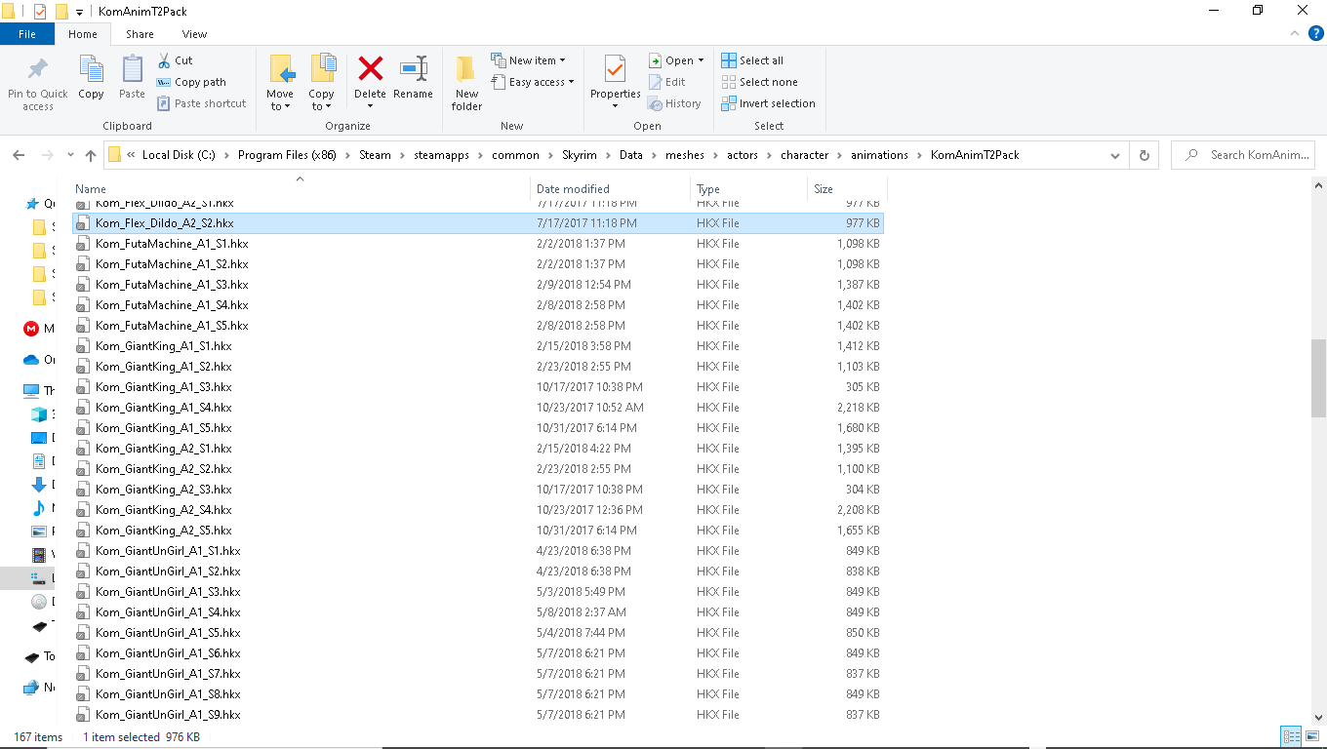Click the date 5/8/2018 2:37 AM
This screenshot has width=1327, height=749.
[x=582, y=612]
